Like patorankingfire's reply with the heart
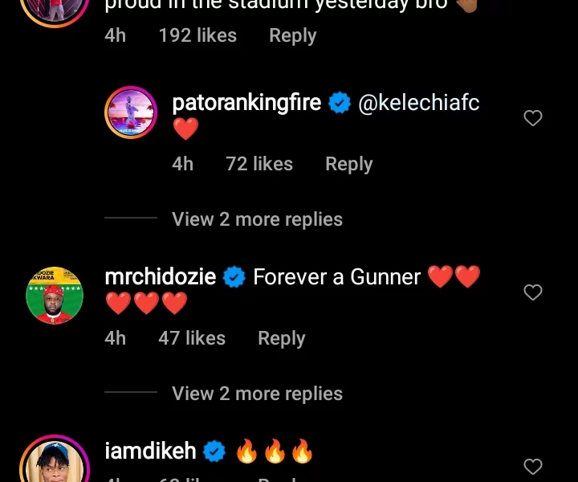The width and height of the screenshot is (578, 482). pyautogui.click(x=533, y=119)
